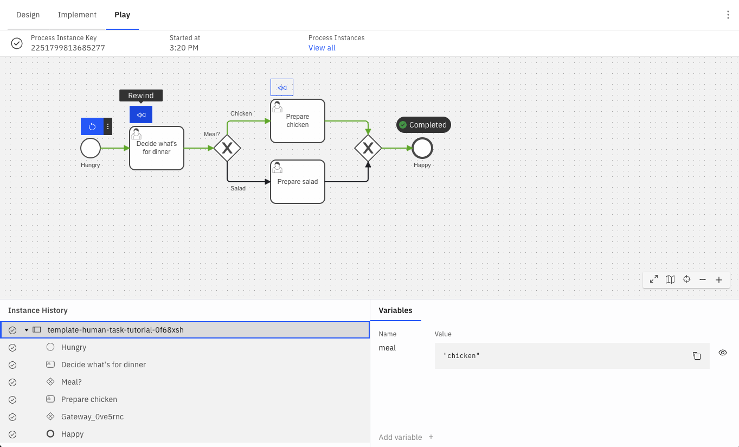Zoom out of the process diagram
The image size is (739, 447).
[703, 279]
